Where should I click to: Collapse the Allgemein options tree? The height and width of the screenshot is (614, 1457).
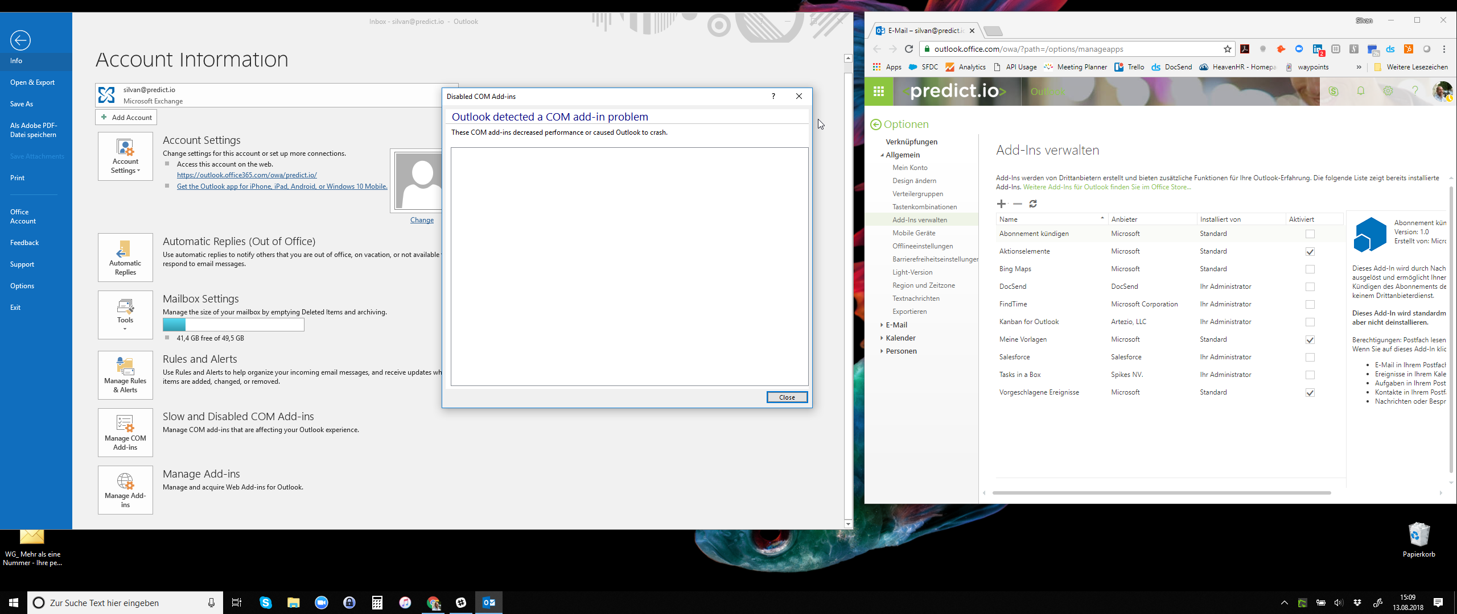(882, 155)
